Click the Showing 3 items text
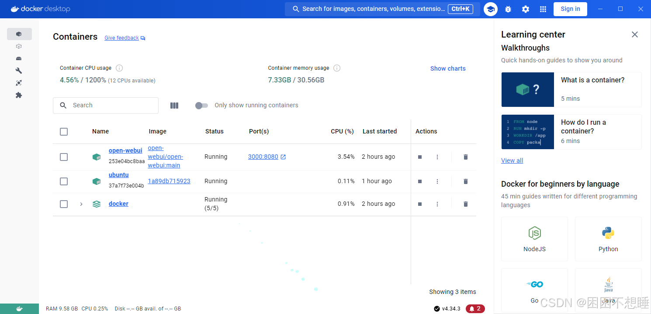This screenshot has width=651, height=314. click(x=453, y=292)
